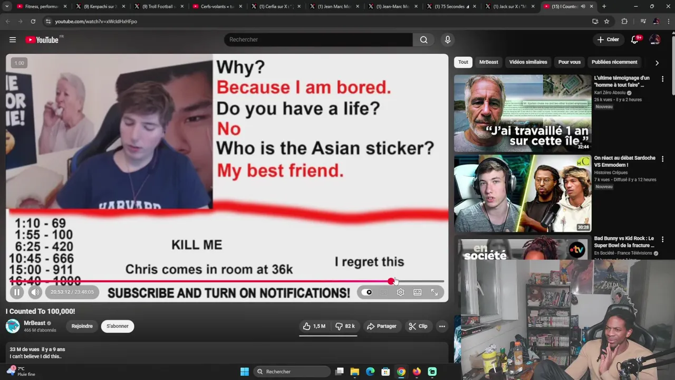675x380 pixels.
Task: View site information icon beside the URL
Action: click(x=48, y=21)
